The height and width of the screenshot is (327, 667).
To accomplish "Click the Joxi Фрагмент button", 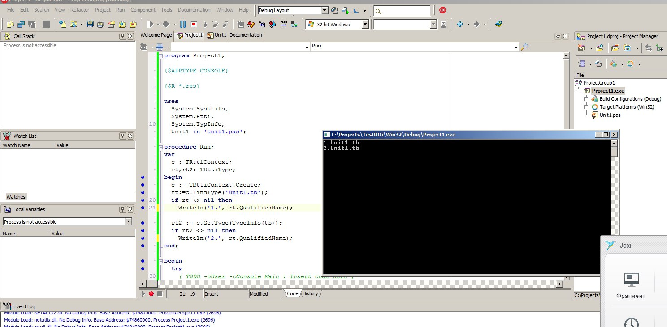I will [631, 285].
